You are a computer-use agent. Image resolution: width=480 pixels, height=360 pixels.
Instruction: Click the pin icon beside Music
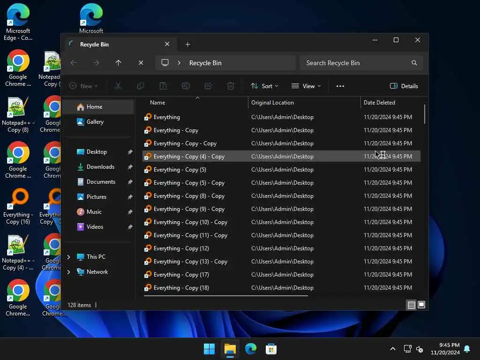coord(130,212)
